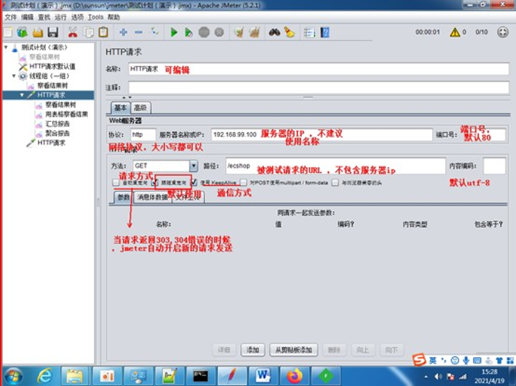The image size is (516, 386).
Task: Click the rightmost toolbar remote status icon
Action: [x=502, y=32]
